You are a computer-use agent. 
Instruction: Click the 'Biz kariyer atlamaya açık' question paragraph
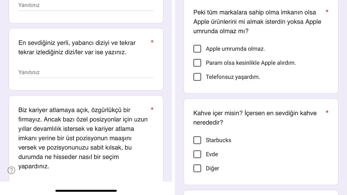[83, 138]
